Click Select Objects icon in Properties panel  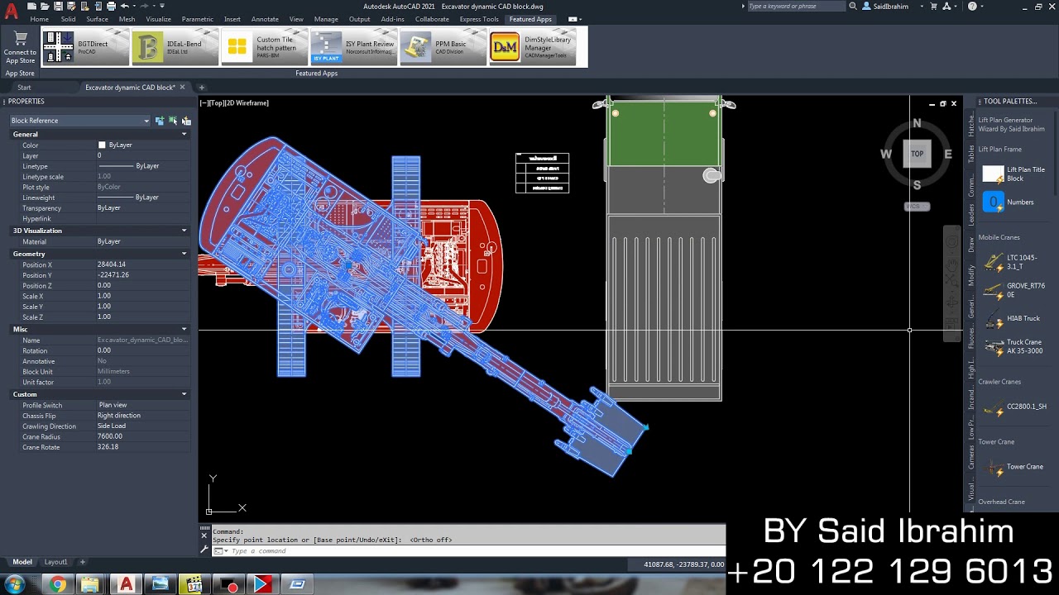click(173, 121)
